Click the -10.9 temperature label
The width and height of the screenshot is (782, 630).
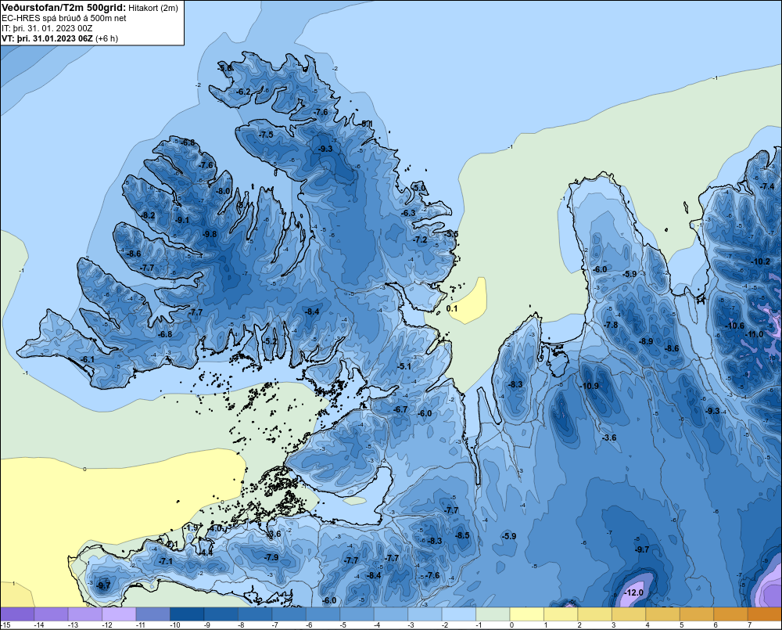coord(589,386)
